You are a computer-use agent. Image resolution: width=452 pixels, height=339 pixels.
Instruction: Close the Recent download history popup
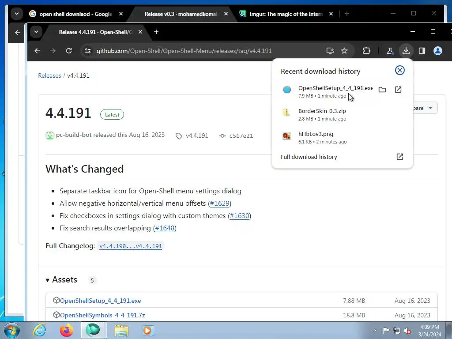pyautogui.click(x=399, y=70)
